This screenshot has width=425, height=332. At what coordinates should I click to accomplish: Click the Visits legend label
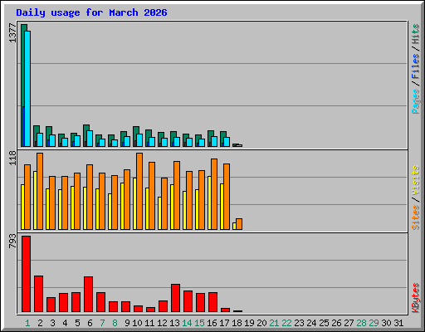tap(416, 181)
